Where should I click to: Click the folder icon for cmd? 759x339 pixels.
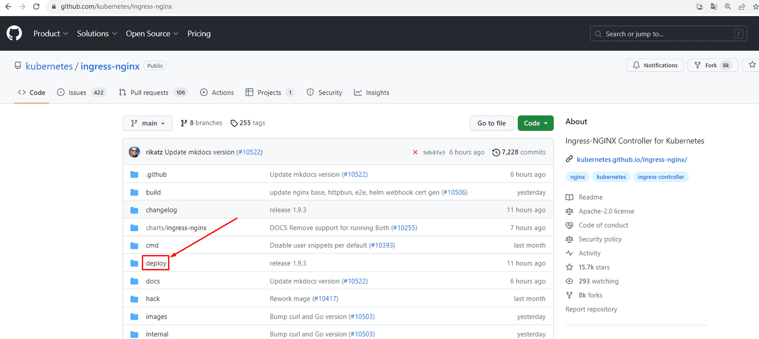[134, 246]
